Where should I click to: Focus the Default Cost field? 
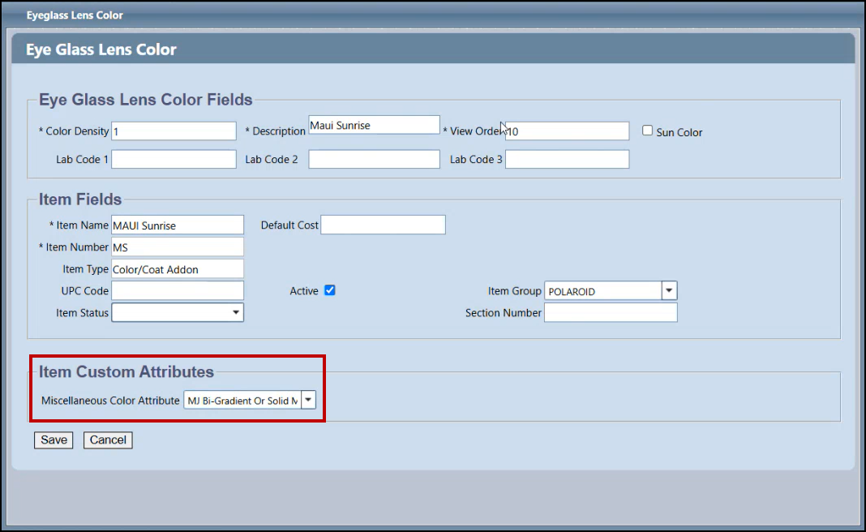point(383,225)
